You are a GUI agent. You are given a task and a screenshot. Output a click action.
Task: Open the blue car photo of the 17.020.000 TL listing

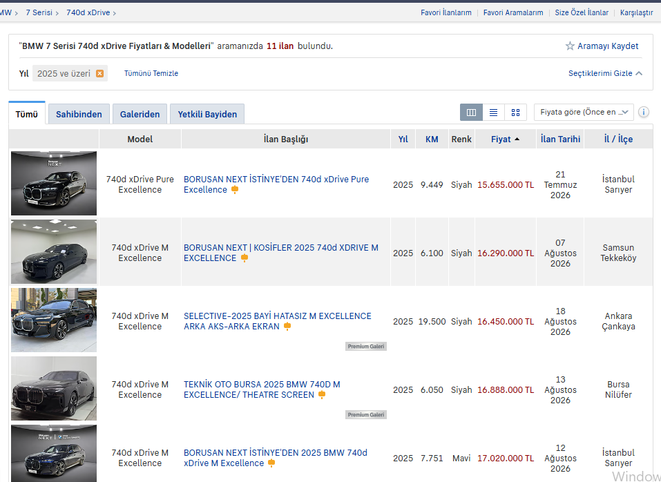coord(54,454)
